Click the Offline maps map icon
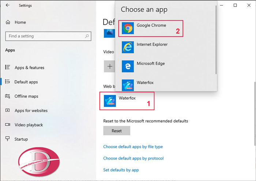 tap(8, 96)
